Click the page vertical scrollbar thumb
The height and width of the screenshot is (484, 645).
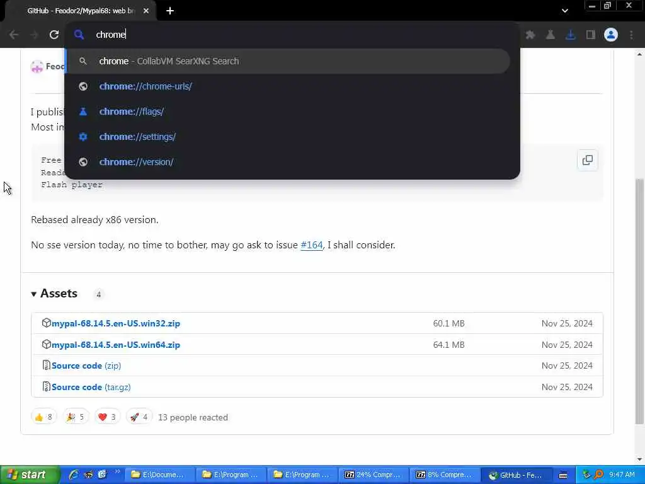click(x=639, y=301)
